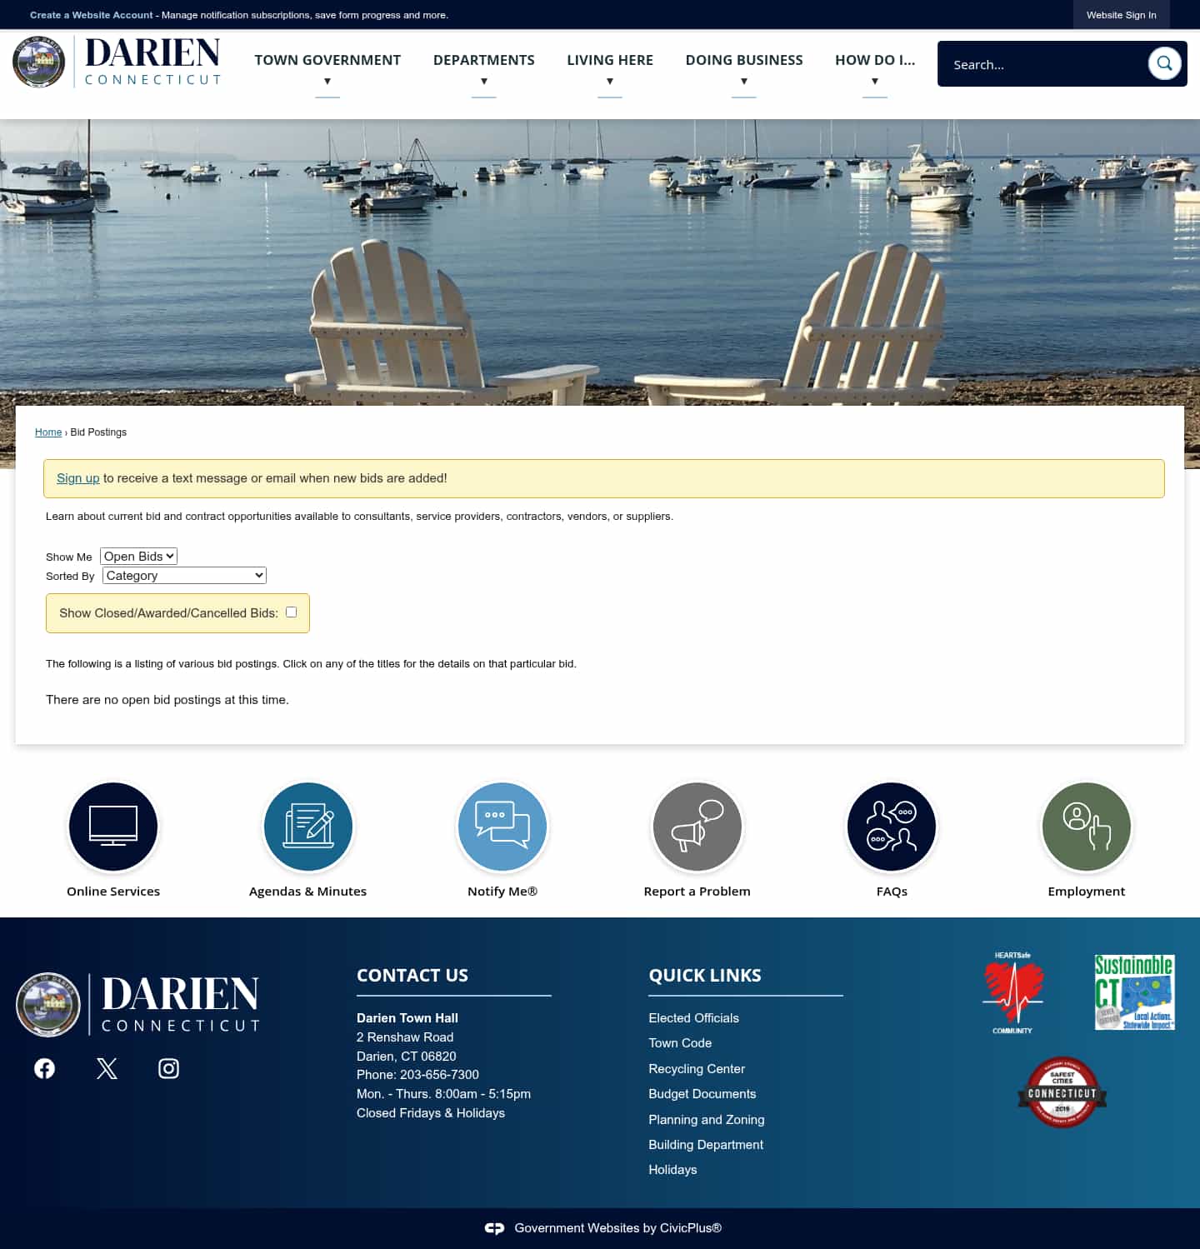Open the Employment icon
This screenshot has width=1200, height=1249.
pyautogui.click(x=1086, y=826)
